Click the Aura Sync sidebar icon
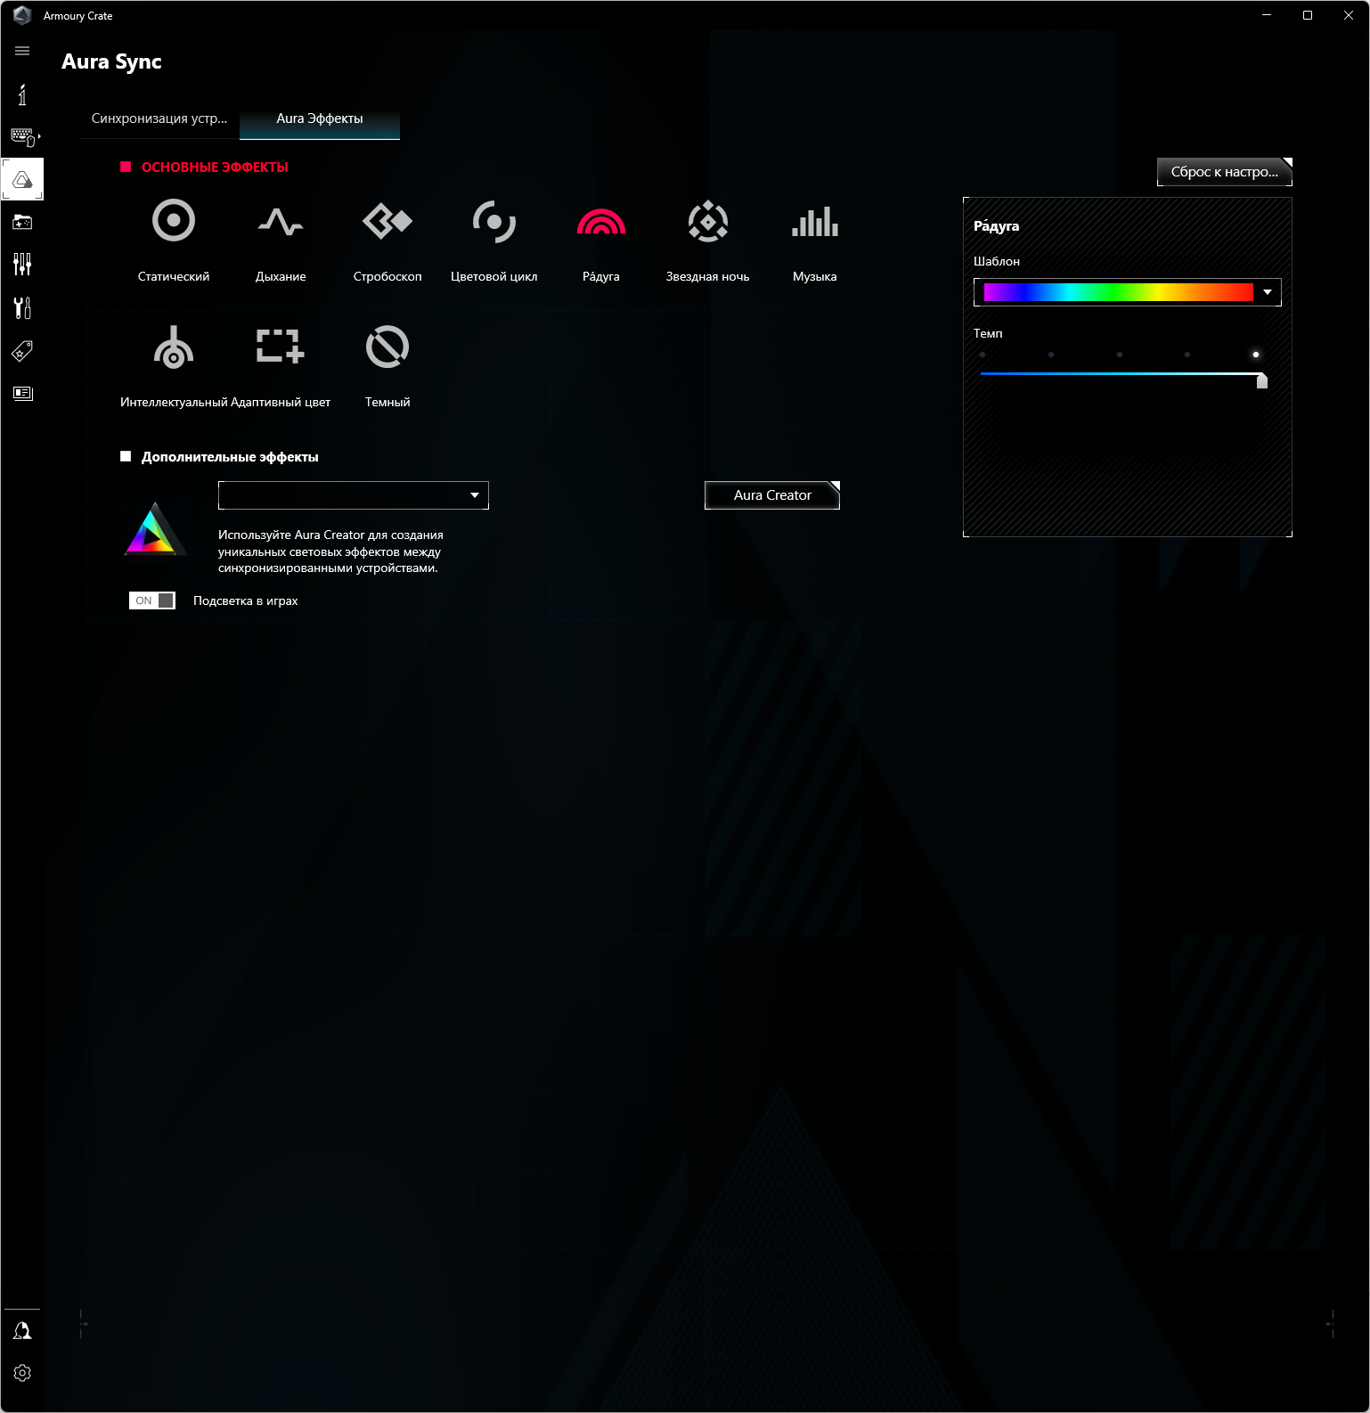Screen dimensions: 1370x1413 tap(22, 179)
